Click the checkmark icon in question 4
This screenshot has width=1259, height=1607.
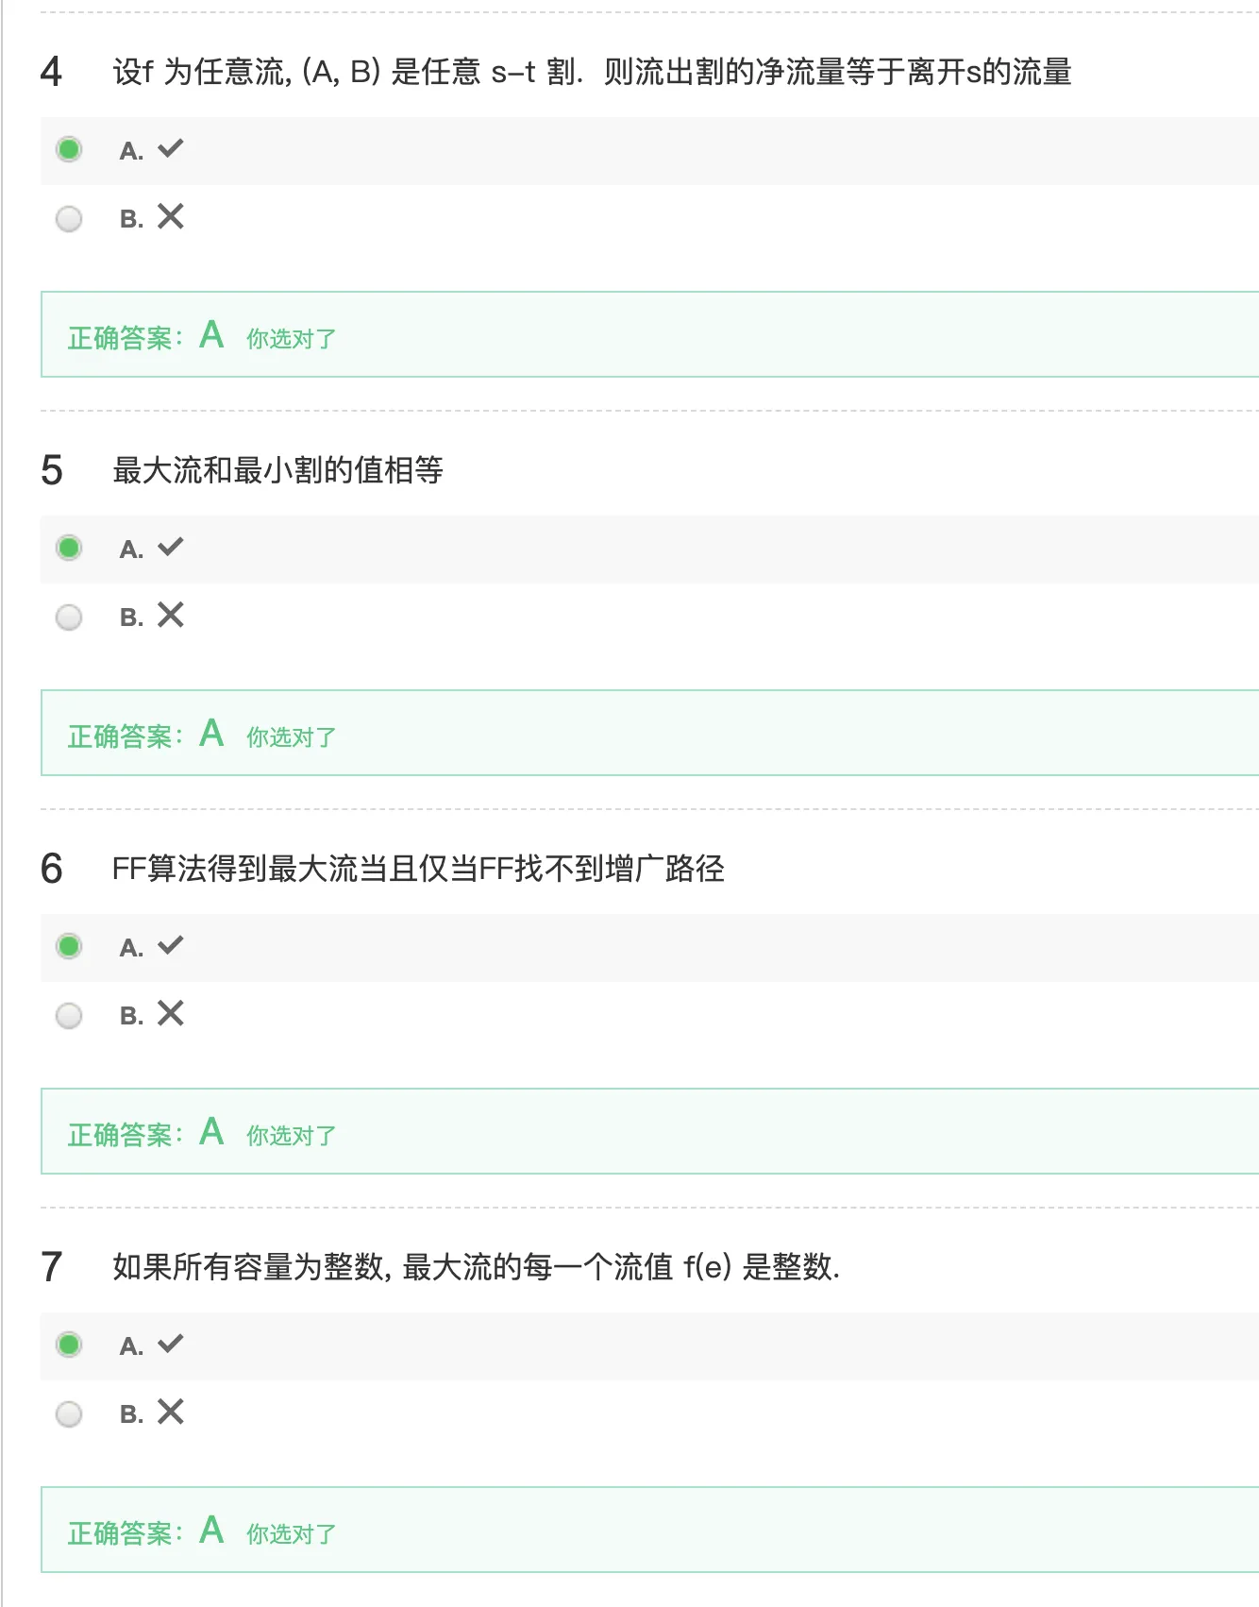[171, 148]
